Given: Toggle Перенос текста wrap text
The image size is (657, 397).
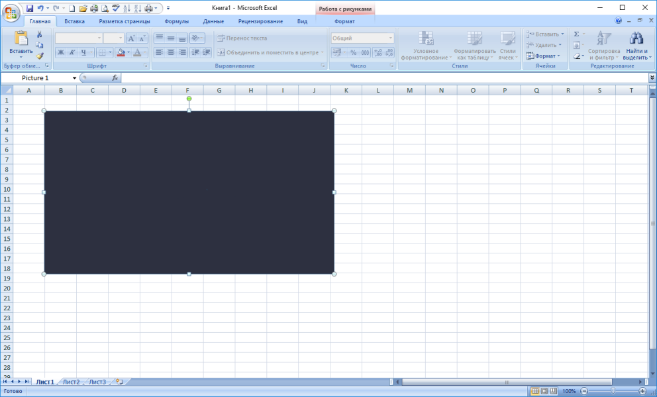Looking at the screenshot, I should (242, 38).
